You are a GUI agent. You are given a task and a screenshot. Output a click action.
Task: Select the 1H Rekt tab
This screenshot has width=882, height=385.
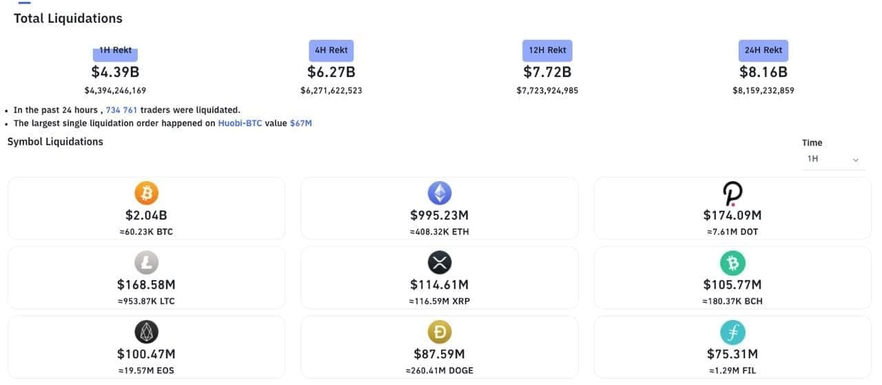coord(115,50)
